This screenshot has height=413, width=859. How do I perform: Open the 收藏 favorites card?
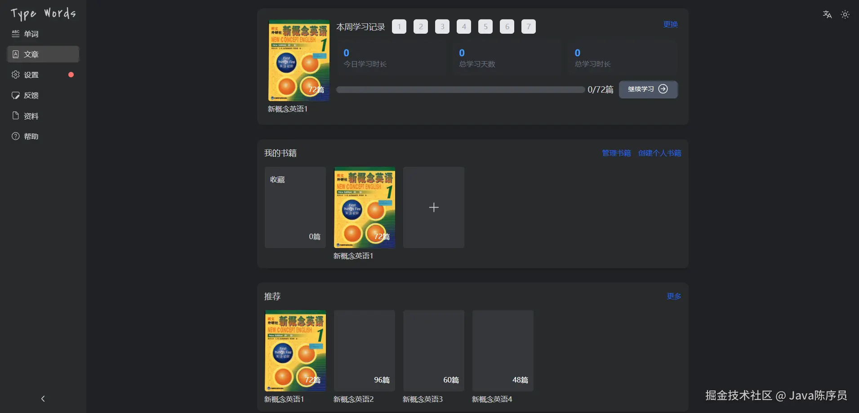pos(295,207)
